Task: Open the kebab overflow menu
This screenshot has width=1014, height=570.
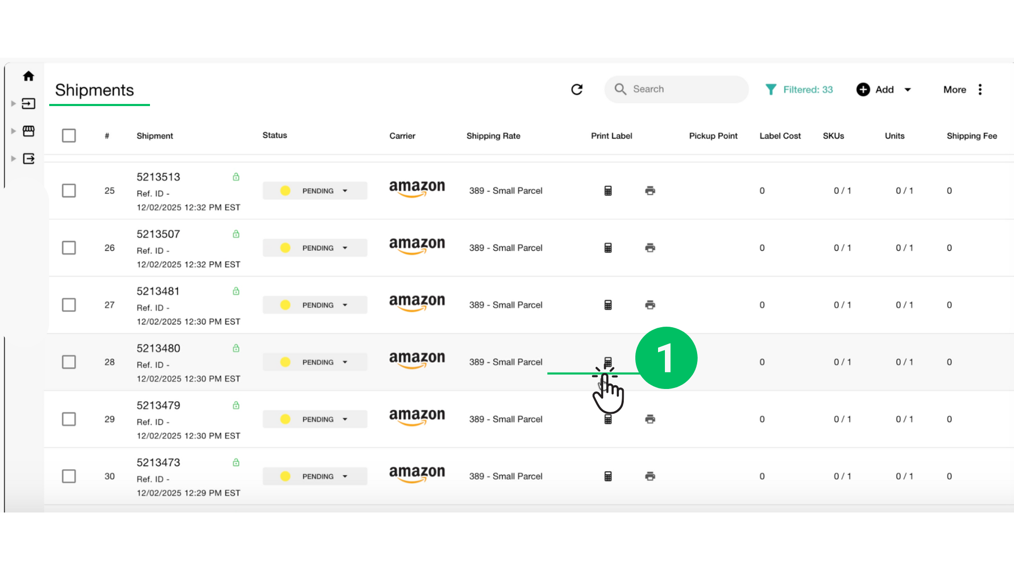Action: tap(980, 89)
